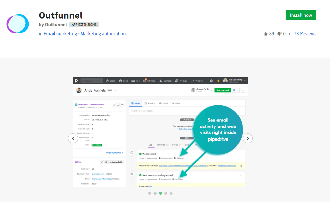Select the NOTES timeline filter tab
The height and width of the screenshot is (202, 331).
point(177,145)
